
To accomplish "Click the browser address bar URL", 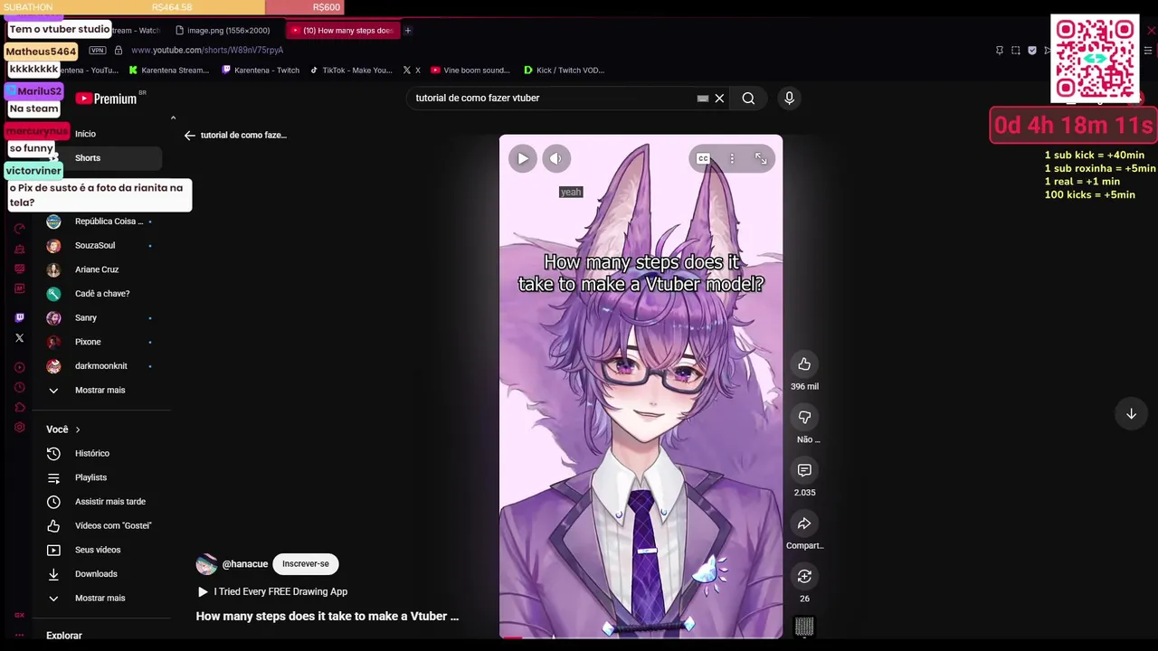I will [207, 51].
